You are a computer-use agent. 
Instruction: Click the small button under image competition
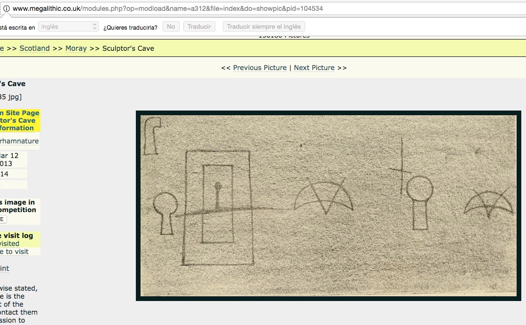pos(3,219)
